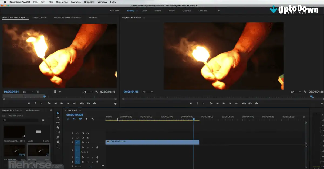Solo the A1 audio track
The height and width of the screenshot is (169, 324).
coord(92,161)
